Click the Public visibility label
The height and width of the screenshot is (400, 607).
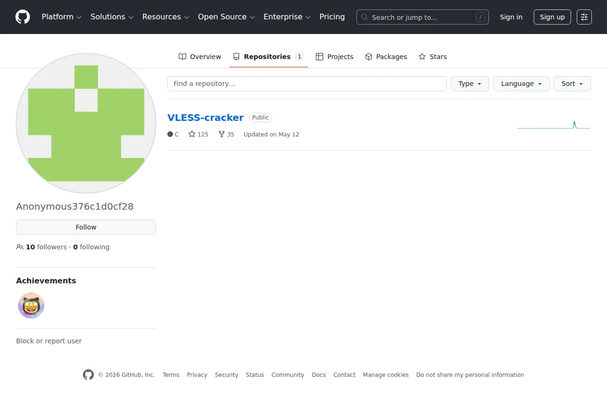(x=260, y=118)
